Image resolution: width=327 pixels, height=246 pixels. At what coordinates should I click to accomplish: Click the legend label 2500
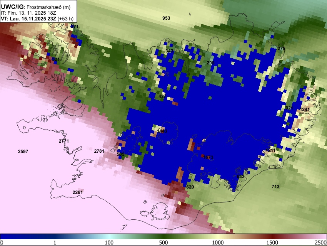coord(321,243)
